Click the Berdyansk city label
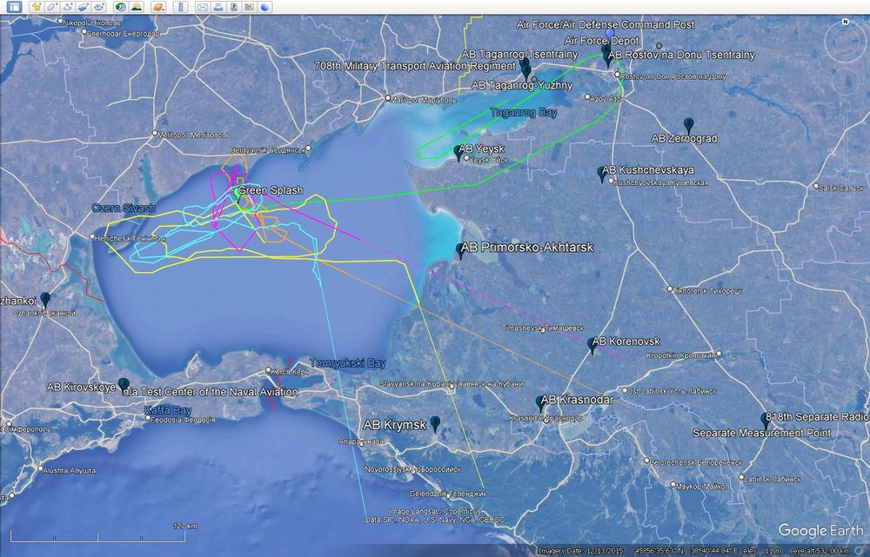 (x=269, y=150)
